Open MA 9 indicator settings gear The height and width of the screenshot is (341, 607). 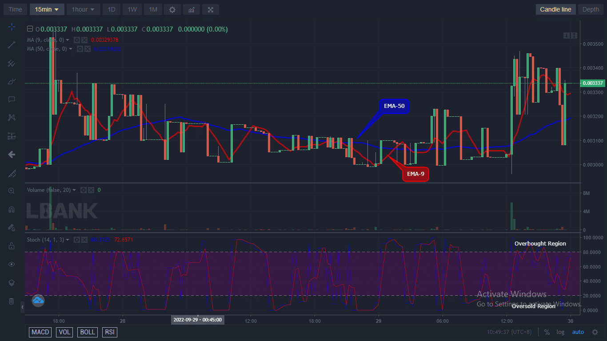tap(77, 40)
